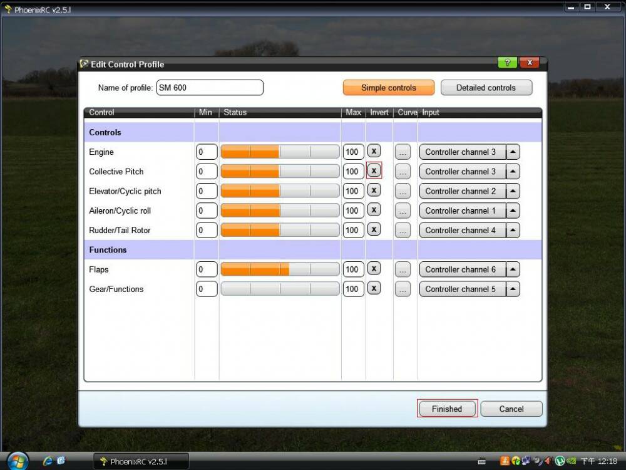Focus Elevator/Cyclic pitch Max field

pyautogui.click(x=353, y=191)
